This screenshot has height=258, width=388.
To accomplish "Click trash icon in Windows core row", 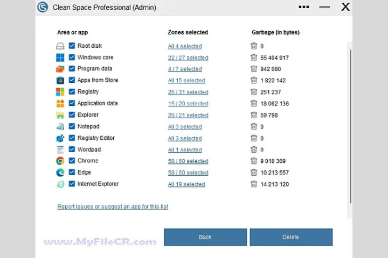I will point(254,58).
